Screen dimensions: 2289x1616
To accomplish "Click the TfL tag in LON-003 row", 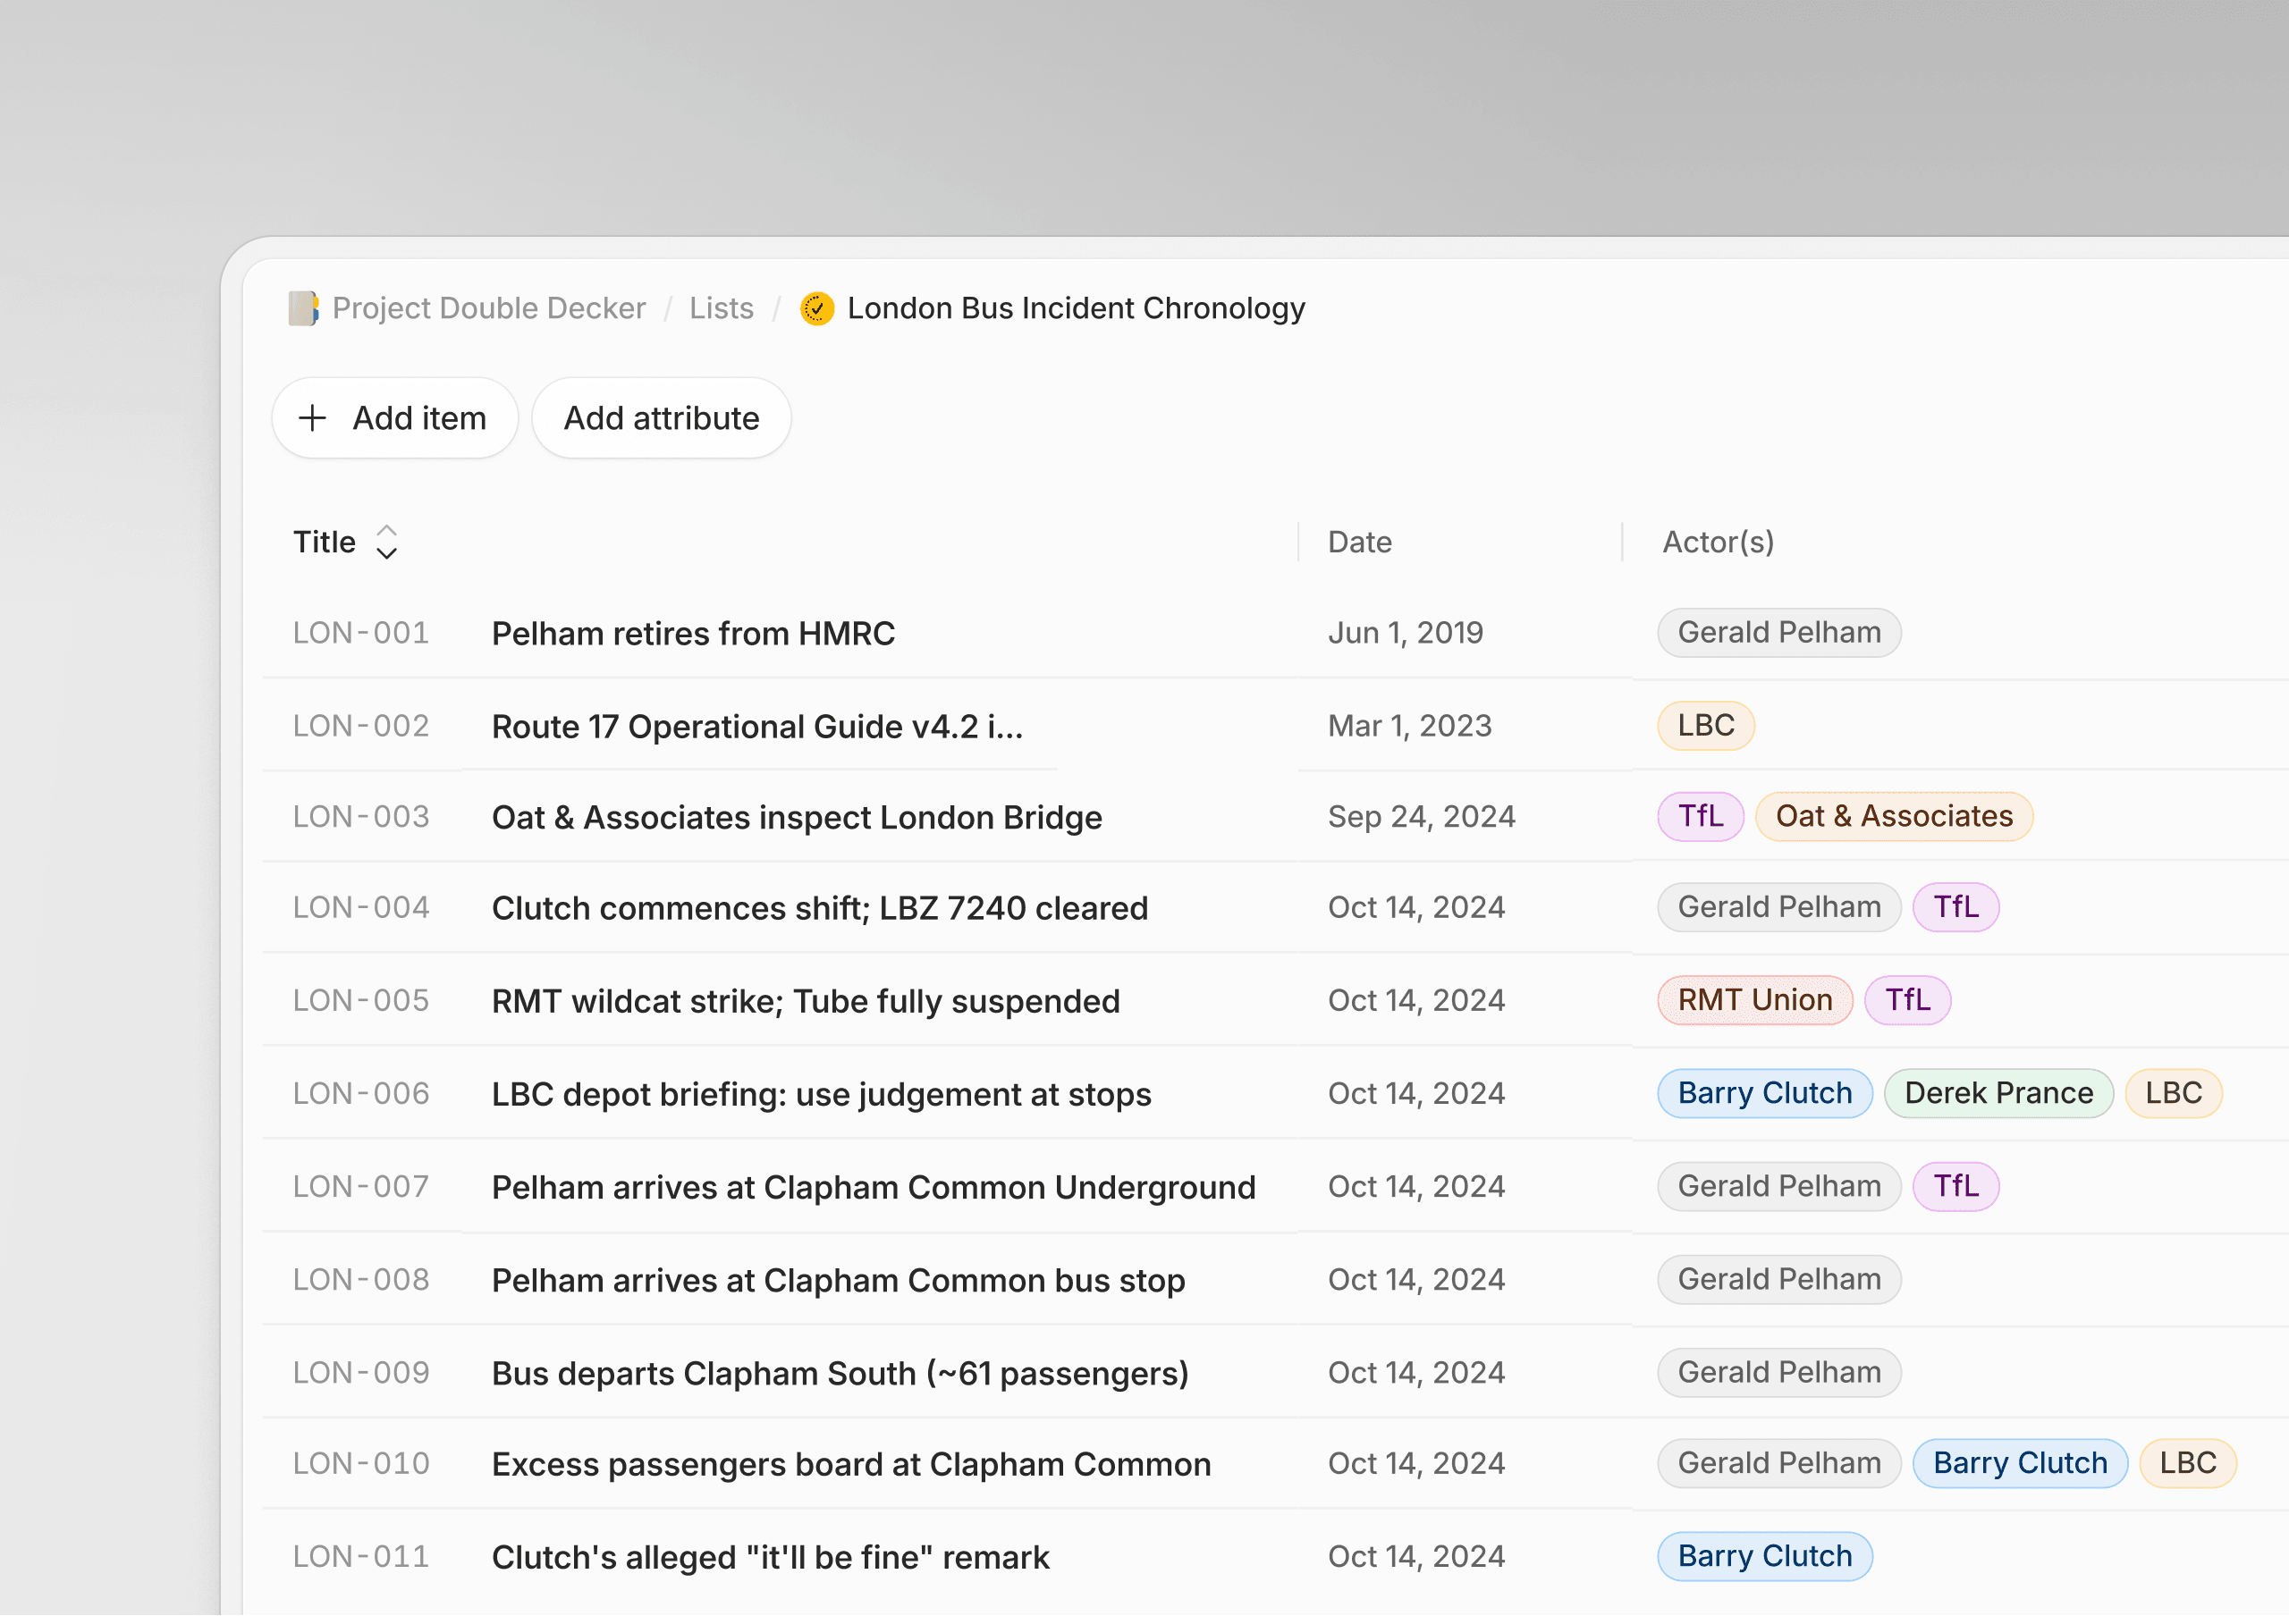I will point(1701,817).
